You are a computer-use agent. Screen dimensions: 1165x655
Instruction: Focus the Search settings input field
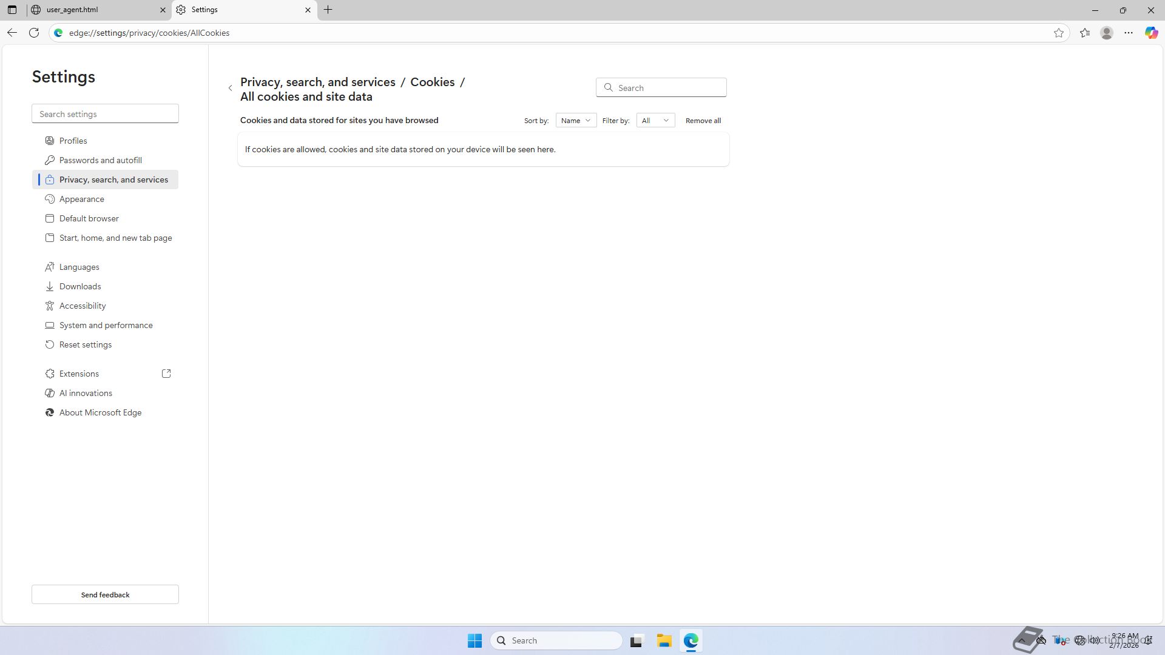pyautogui.click(x=105, y=114)
